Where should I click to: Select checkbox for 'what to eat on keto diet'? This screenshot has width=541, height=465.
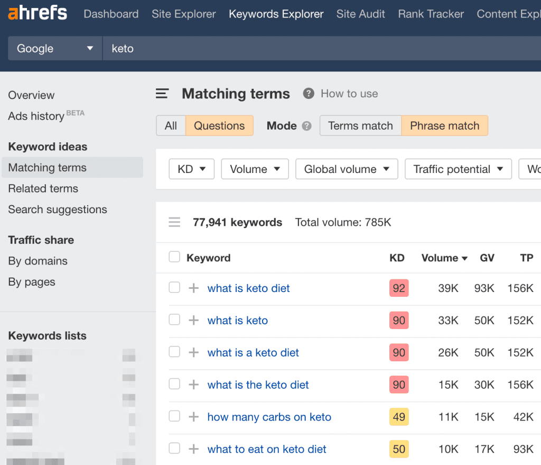point(174,449)
